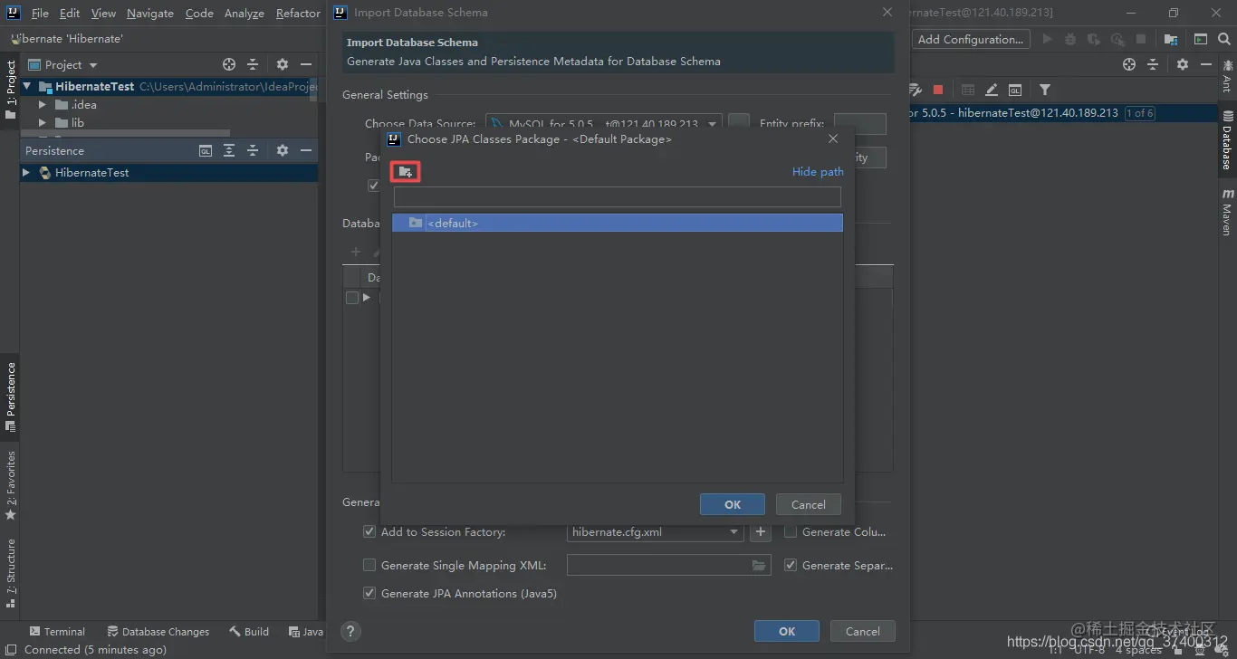Select <default> package row
Screen dimensions: 1237x659
[x=618, y=223]
